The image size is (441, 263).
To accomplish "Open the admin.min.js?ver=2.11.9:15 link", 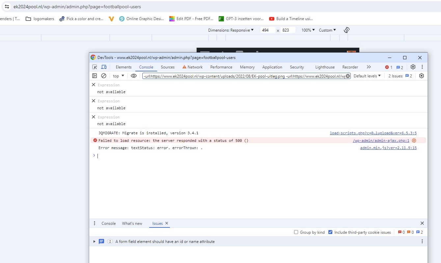I will coord(388,148).
